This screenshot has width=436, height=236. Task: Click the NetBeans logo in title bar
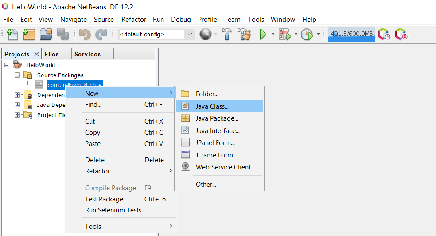[x=5, y=6]
